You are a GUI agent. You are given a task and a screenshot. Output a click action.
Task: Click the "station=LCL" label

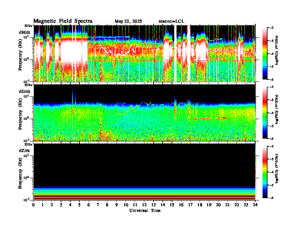172,22
